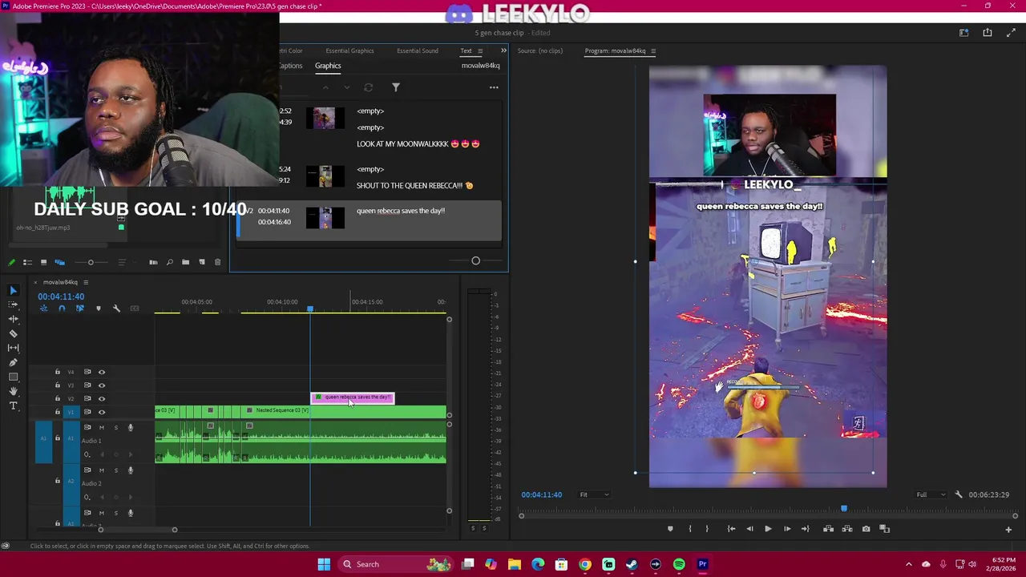Click the Export Frame camera icon
The height and width of the screenshot is (577, 1026).
pyautogui.click(x=866, y=529)
